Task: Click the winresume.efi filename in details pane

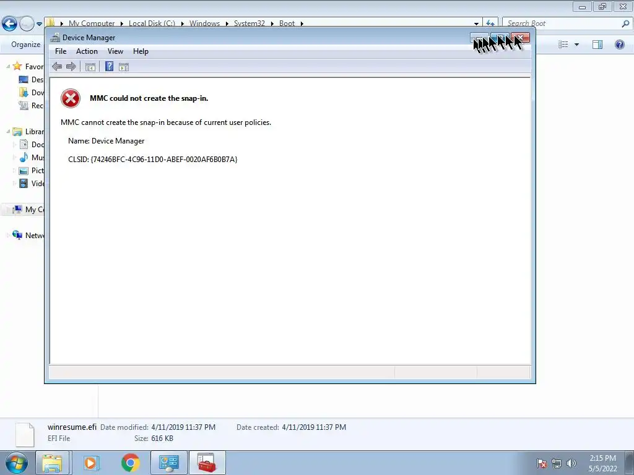Action: (x=72, y=427)
